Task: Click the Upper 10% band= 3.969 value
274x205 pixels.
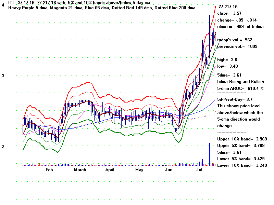Action: (x=242, y=139)
